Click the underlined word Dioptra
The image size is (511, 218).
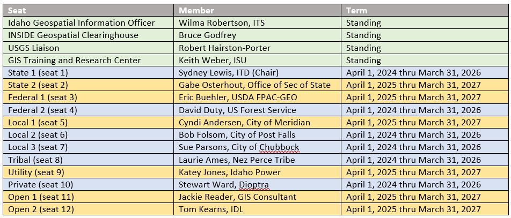254,185
